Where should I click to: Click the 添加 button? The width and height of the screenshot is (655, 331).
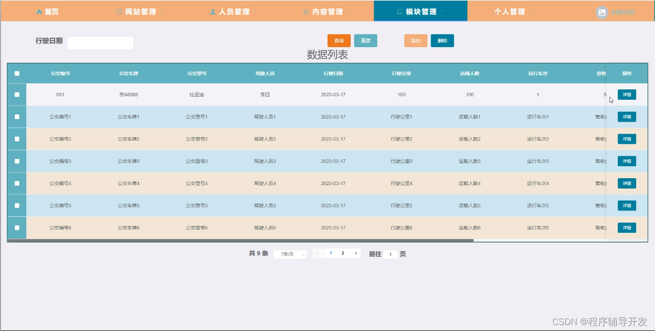(x=416, y=41)
